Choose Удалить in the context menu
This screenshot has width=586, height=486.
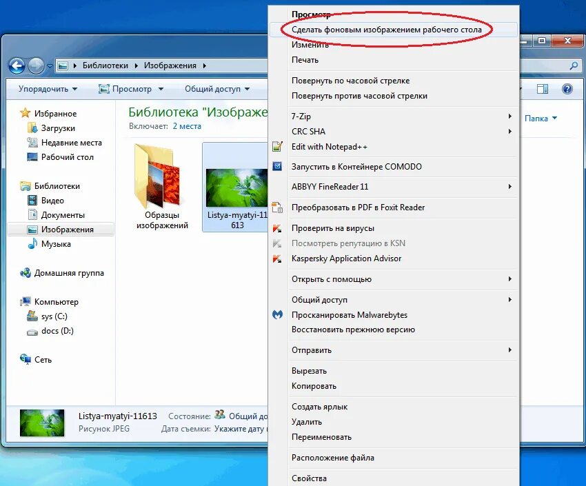click(394, 422)
